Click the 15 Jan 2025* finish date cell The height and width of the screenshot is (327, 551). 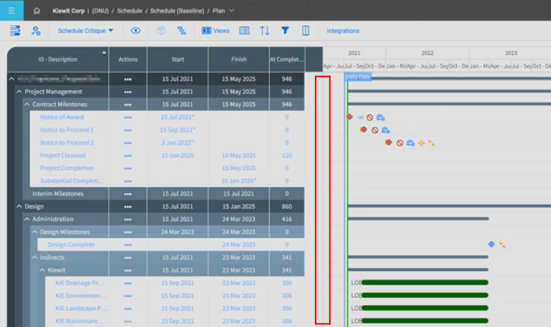click(x=239, y=180)
